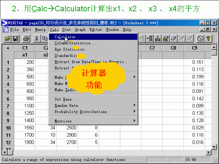Toggle the data entry direction arrow cell

(8, 48)
